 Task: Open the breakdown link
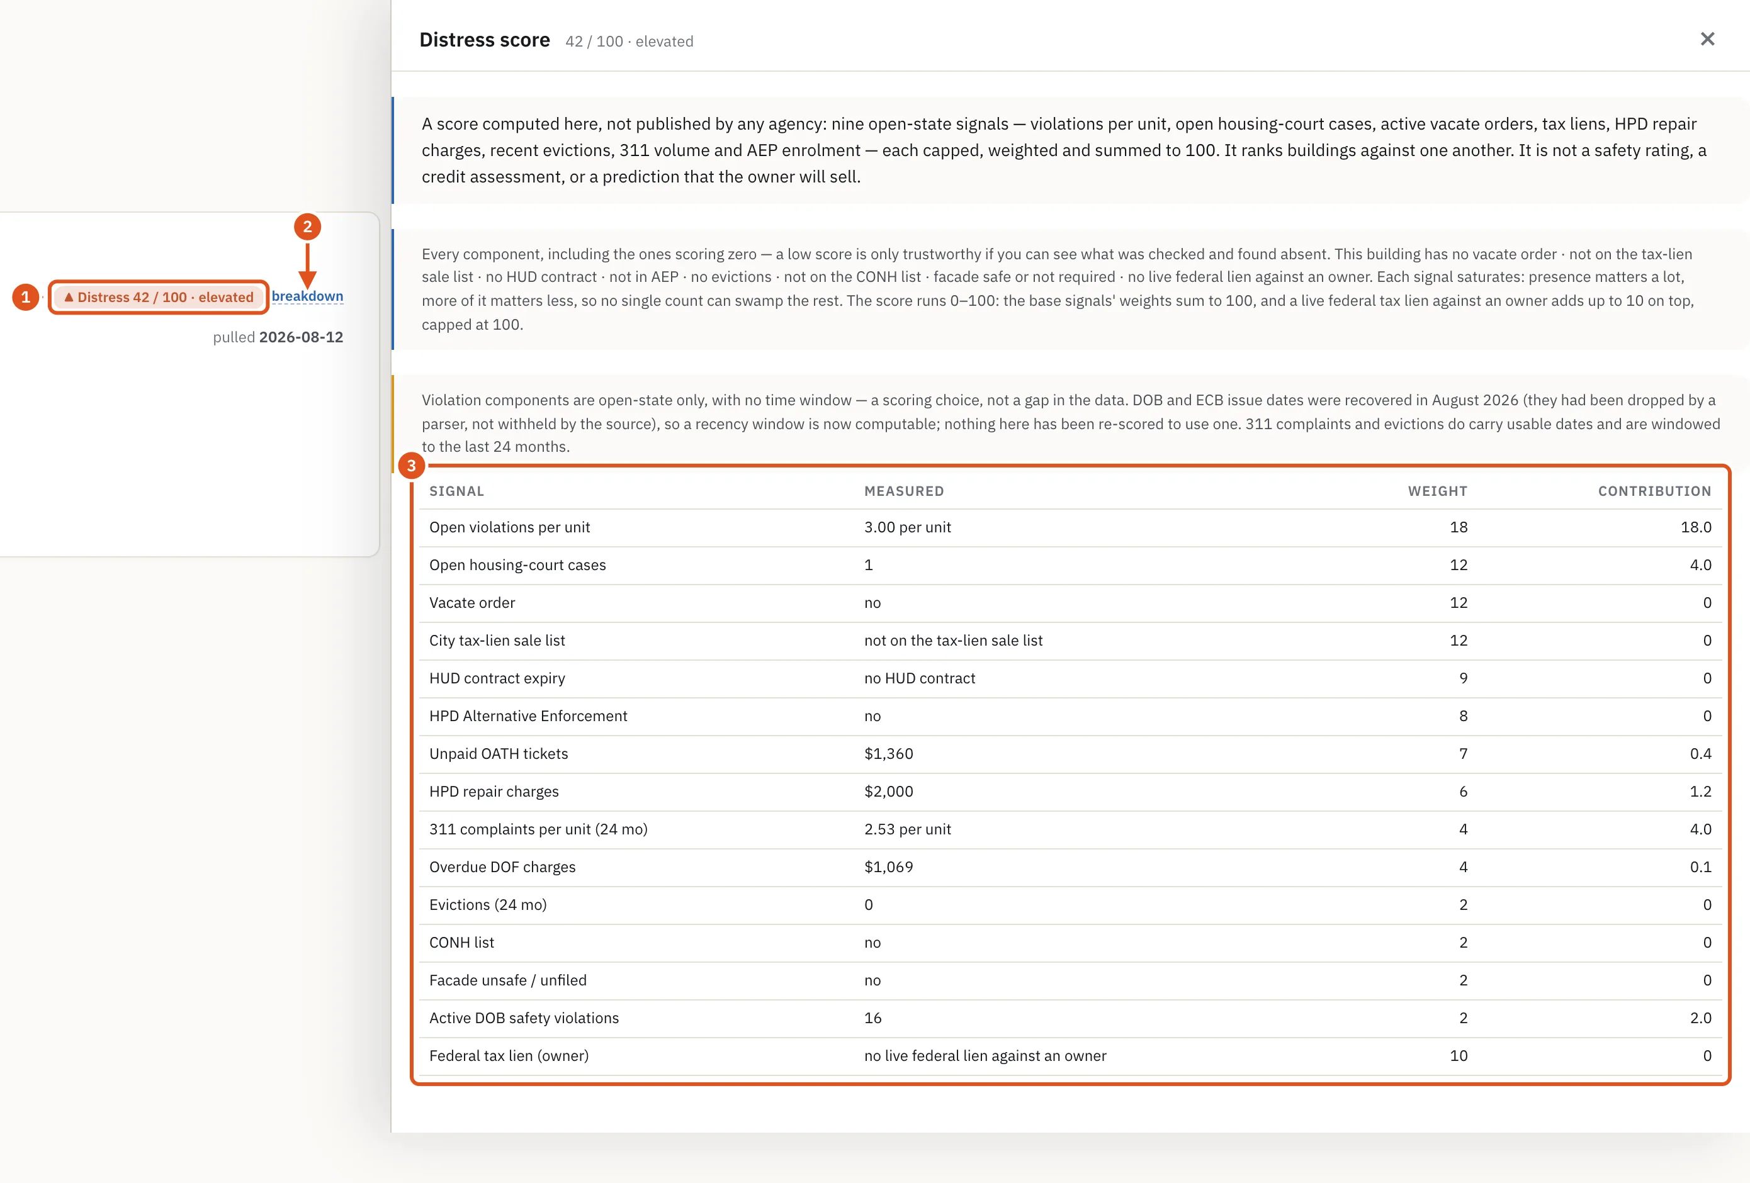pyautogui.click(x=307, y=296)
